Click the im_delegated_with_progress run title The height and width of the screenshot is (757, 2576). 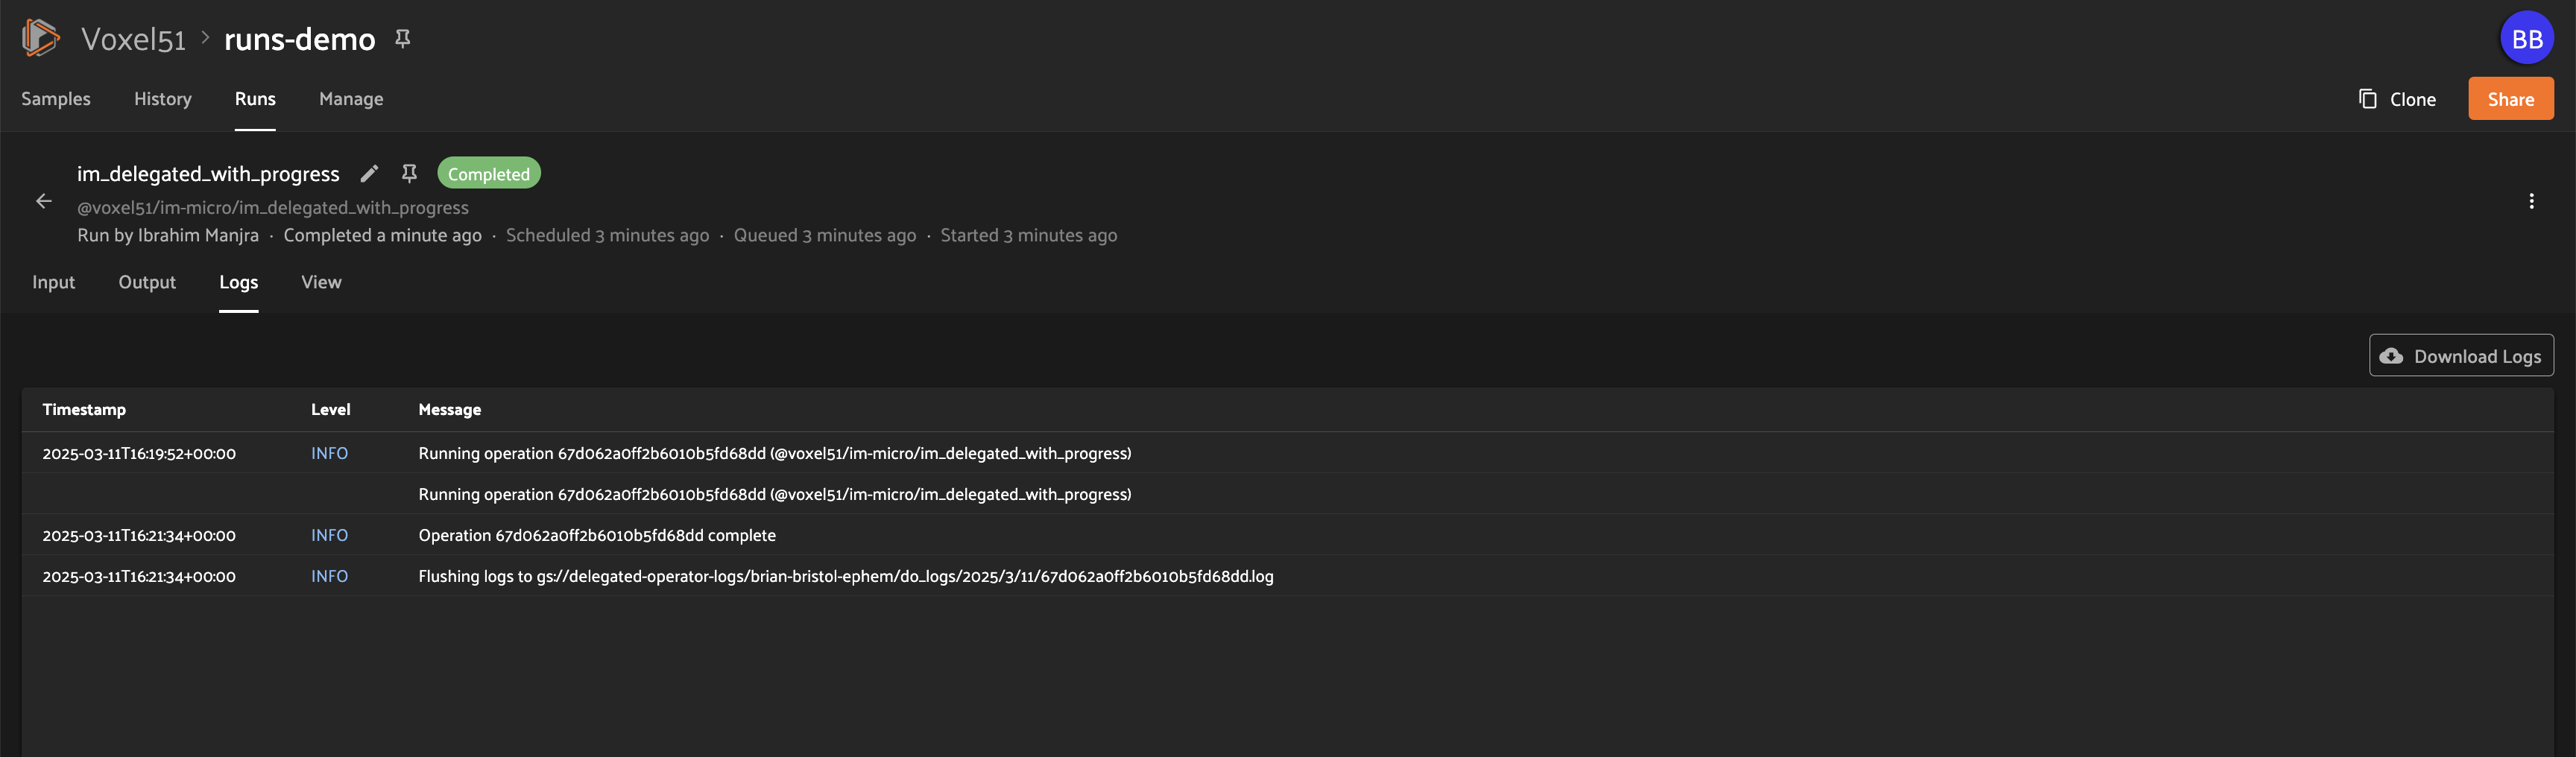[208, 173]
